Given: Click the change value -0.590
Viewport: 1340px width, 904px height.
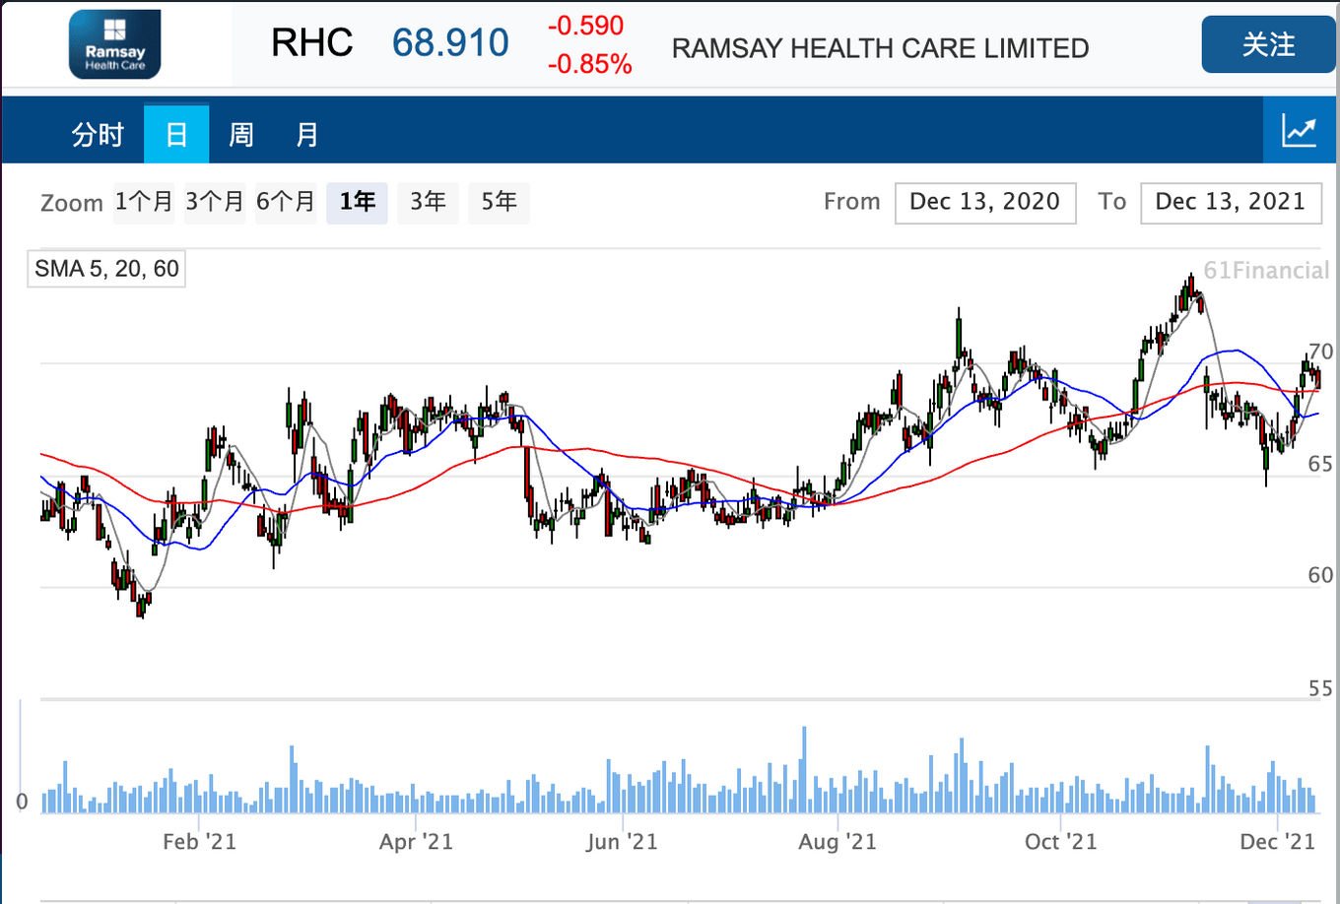Looking at the screenshot, I should click(x=586, y=26).
